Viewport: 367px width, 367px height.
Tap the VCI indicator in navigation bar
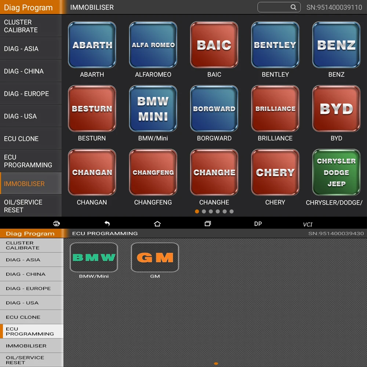(308, 225)
